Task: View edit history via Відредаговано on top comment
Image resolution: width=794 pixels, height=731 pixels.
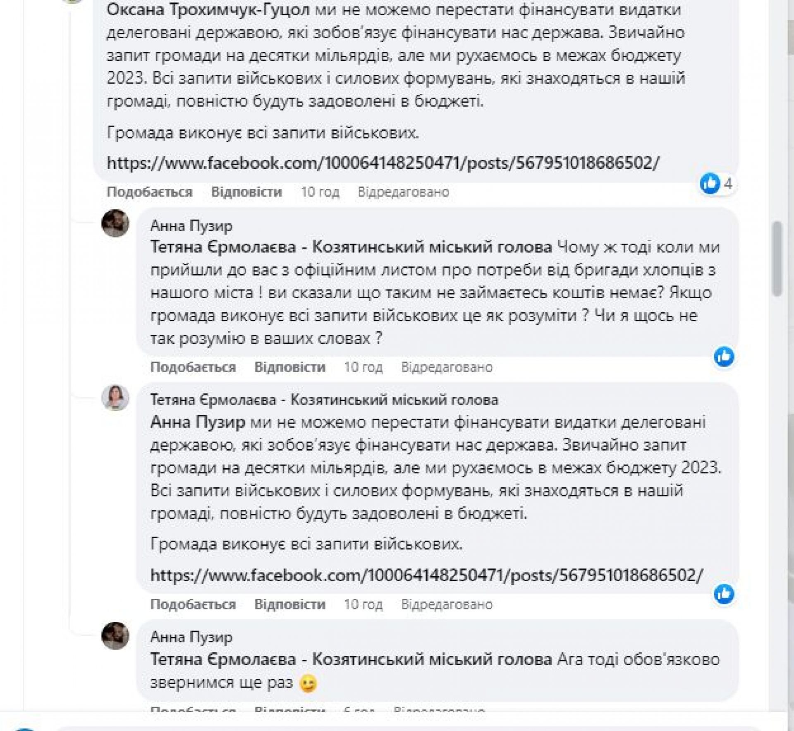Action: coord(403,192)
